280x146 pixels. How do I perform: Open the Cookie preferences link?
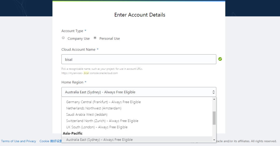(51, 141)
